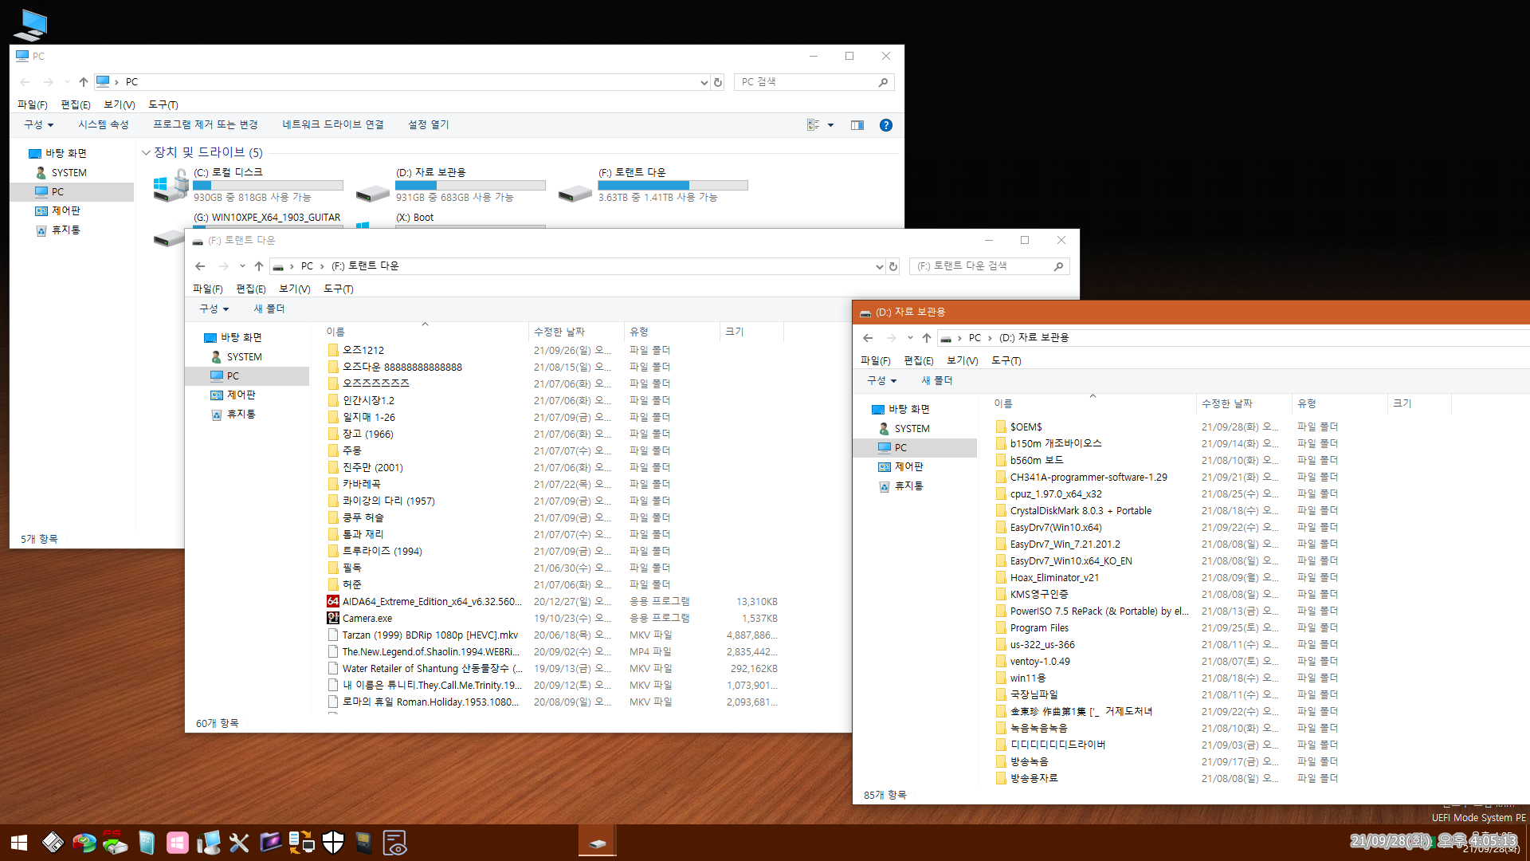This screenshot has height=861, width=1530.
Task: Open 구성 dropdown in D: 자료 보관용 window
Action: [881, 380]
